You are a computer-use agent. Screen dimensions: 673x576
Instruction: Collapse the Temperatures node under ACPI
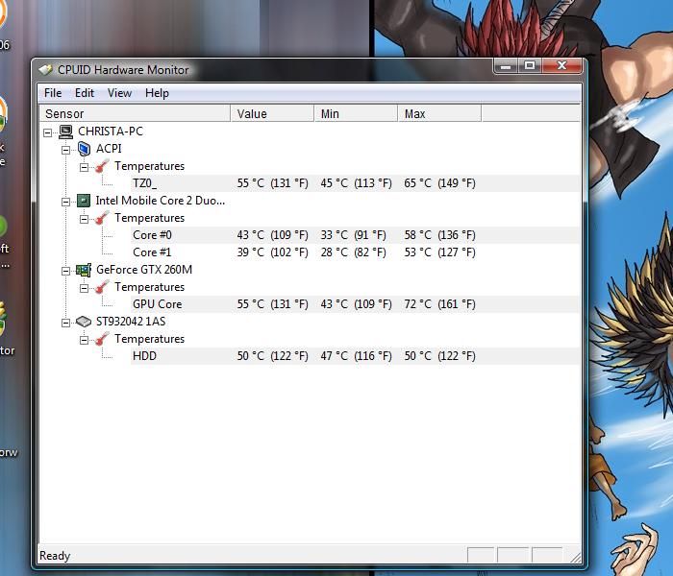[x=85, y=167]
